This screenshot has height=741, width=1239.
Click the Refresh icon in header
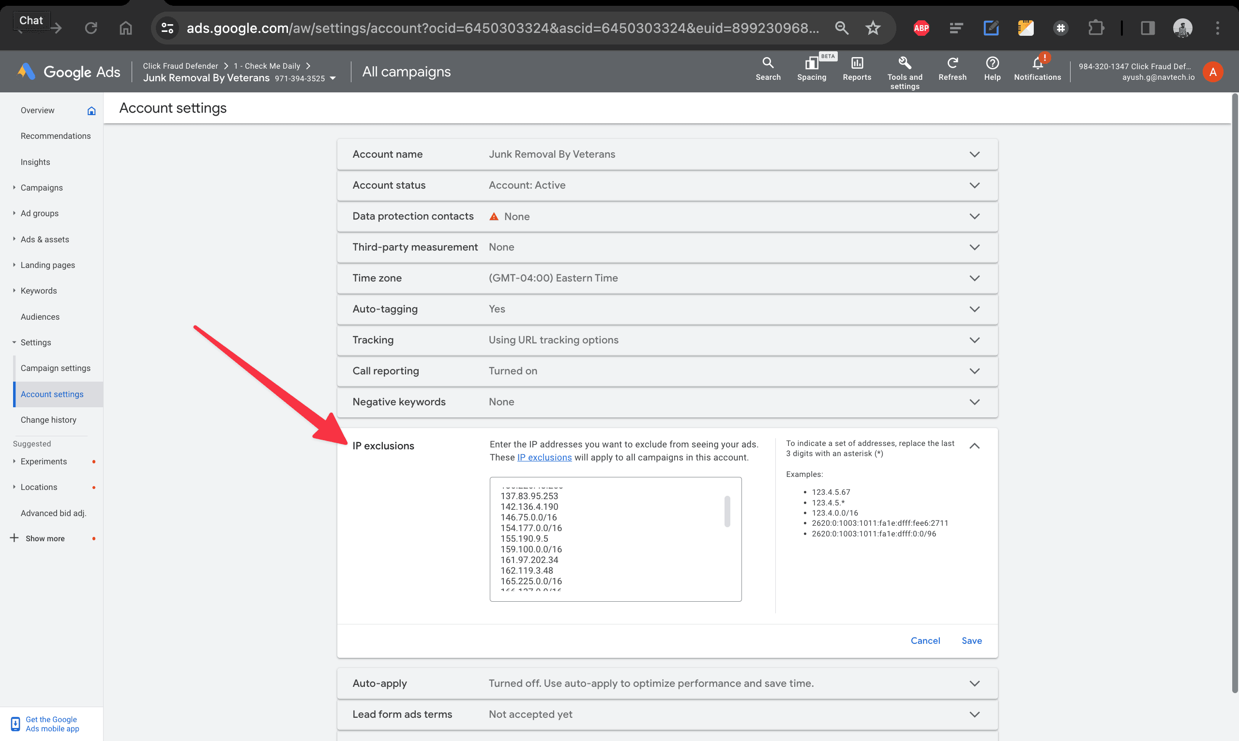click(952, 63)
